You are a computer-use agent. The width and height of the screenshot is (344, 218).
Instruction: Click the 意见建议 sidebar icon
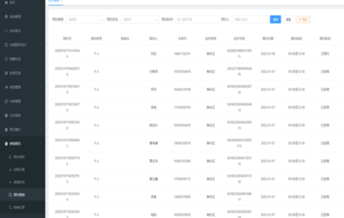(6, 130)
